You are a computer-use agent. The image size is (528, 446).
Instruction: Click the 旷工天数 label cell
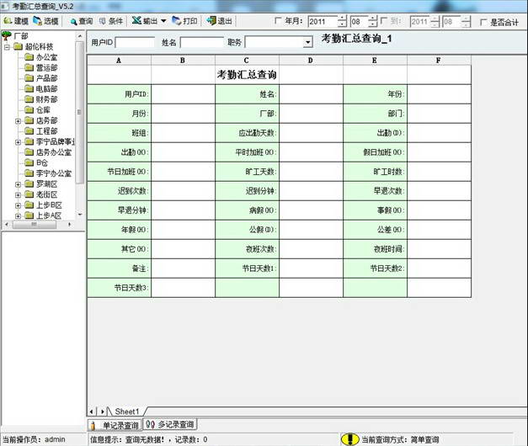(247, 172)
